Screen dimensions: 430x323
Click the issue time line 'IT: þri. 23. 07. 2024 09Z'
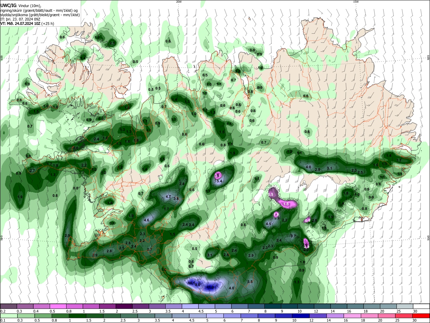(x=20, y=19)
